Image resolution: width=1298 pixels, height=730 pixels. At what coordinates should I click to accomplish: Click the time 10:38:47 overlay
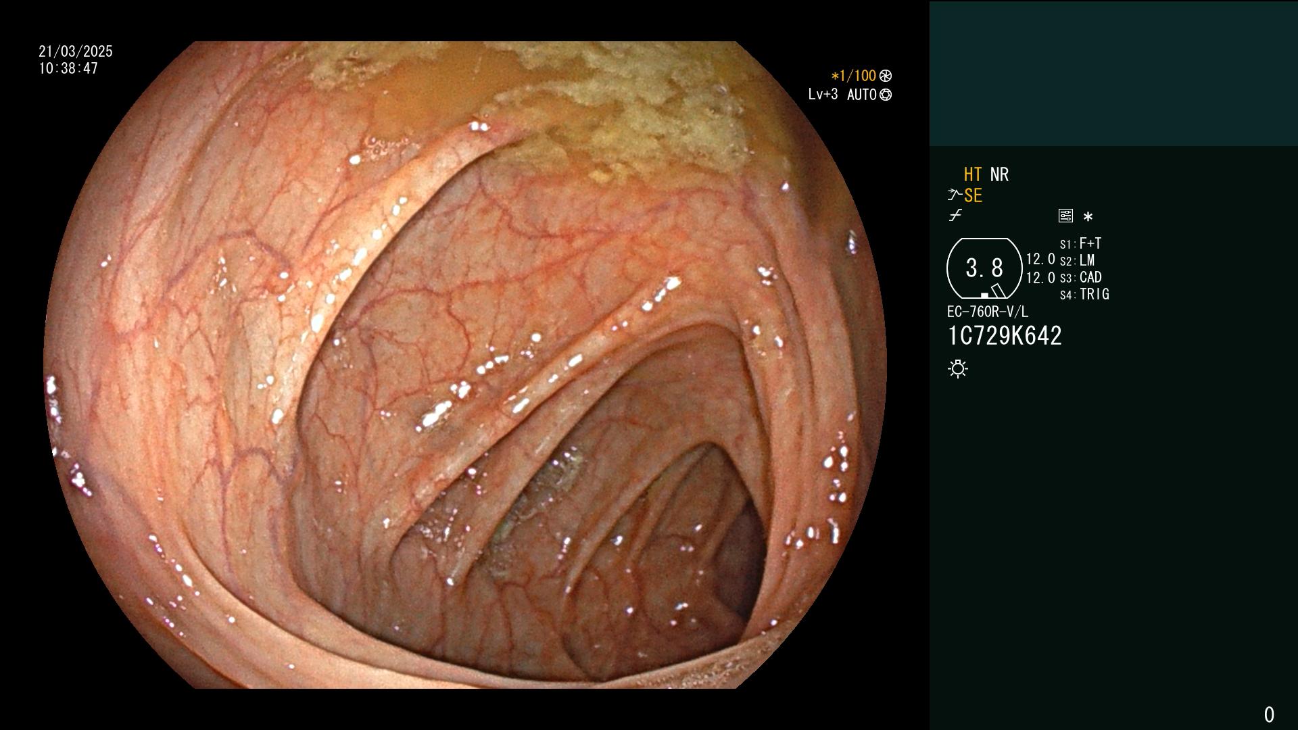68,68
